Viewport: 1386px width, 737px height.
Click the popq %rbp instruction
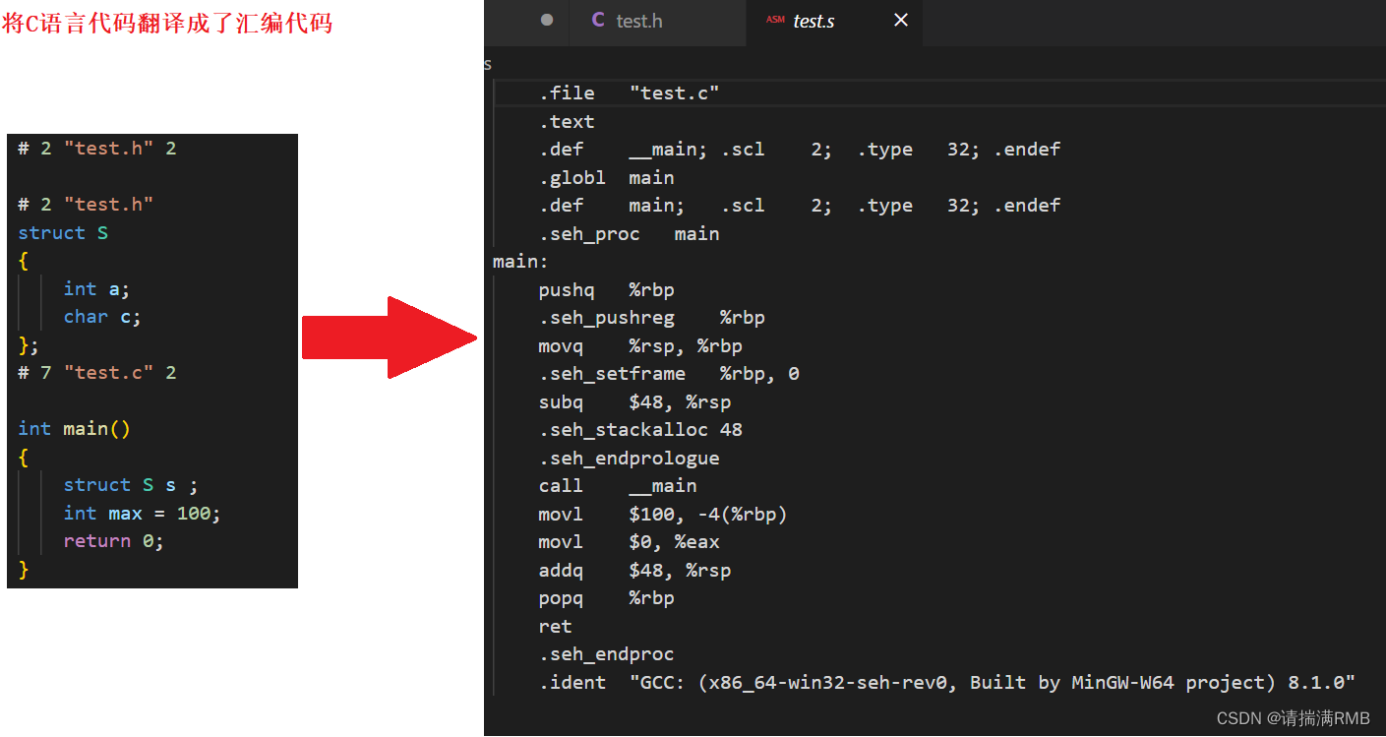(606, 598)
